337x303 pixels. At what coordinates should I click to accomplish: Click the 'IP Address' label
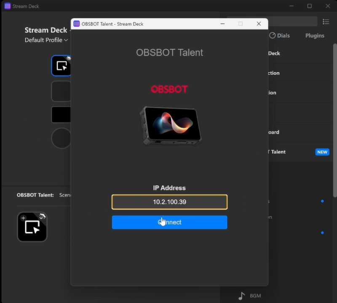pyautogui.click(x=169, y=188)
